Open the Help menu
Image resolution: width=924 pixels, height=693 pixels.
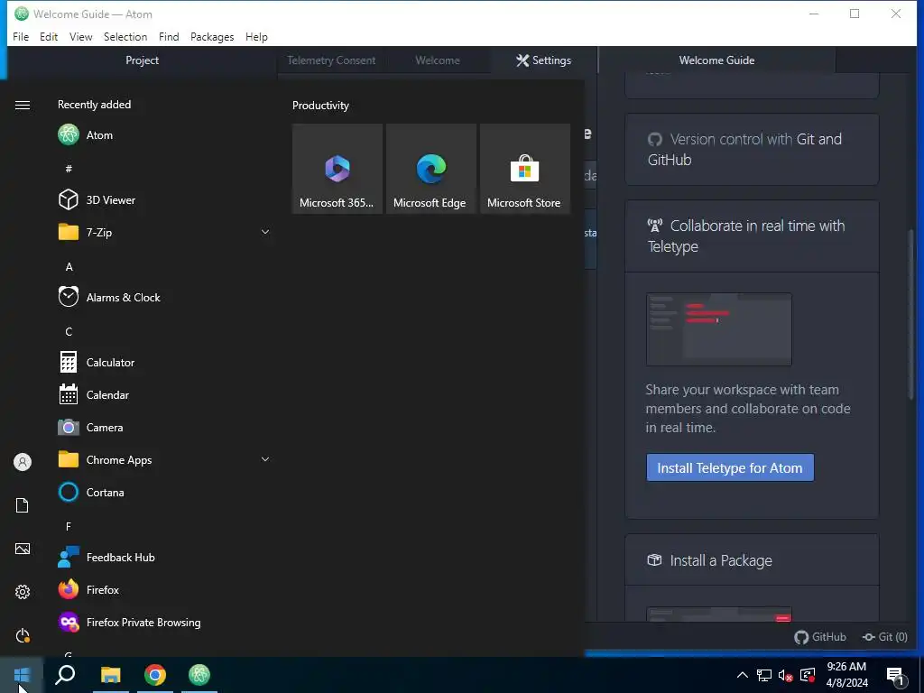coord(256,36)
